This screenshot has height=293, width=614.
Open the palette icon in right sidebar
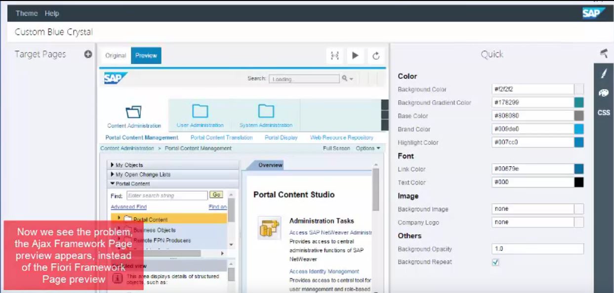point(604,93)
